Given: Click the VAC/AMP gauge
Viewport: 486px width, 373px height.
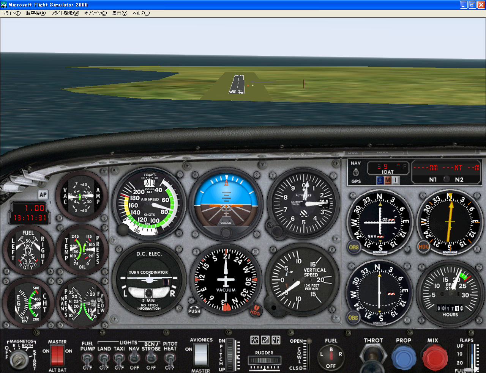Looking at the screenshot, I should click(81, 196).
